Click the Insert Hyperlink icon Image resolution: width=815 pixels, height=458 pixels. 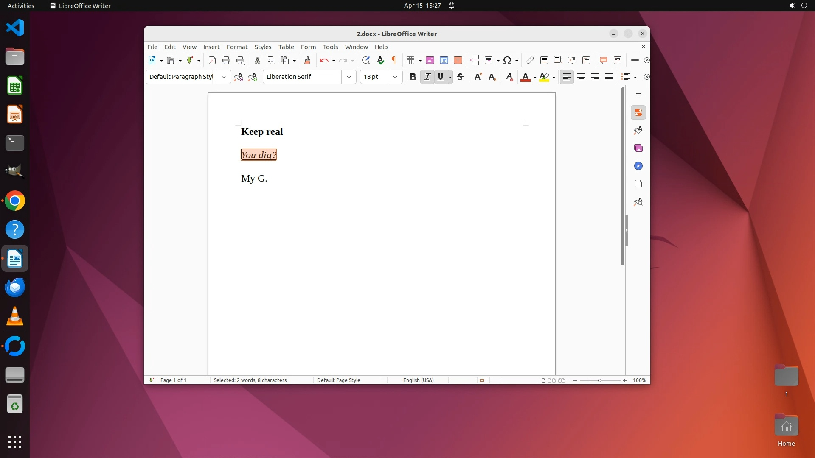coord(530,61)
